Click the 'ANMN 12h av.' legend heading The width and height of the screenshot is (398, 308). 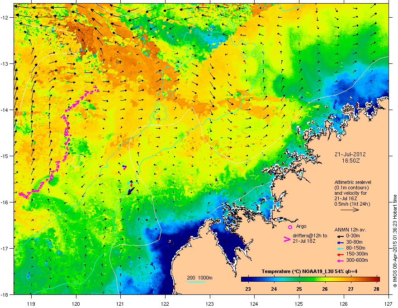click(x=350, y=230)
